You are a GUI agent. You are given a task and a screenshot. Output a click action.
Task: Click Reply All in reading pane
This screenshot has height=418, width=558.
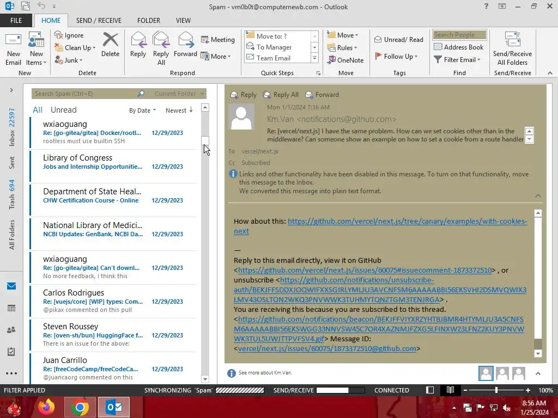[x=281, y=95]
